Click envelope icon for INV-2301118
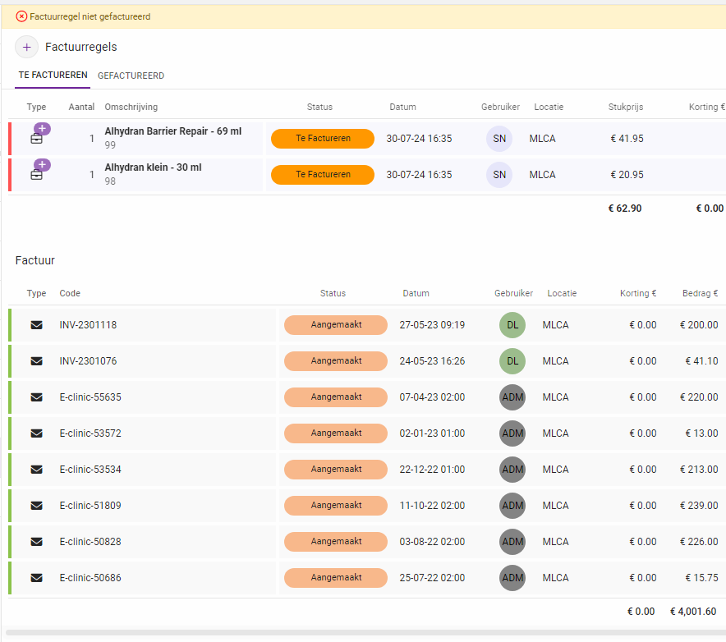Screen dimensions: 726x642 tap(36, 325)
